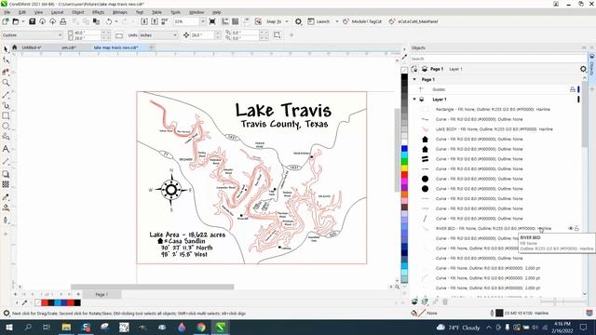Open the File menu

tap(7, 12)
